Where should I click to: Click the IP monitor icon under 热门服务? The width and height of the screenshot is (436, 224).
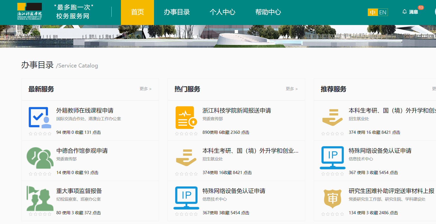[x=186, y=198]
